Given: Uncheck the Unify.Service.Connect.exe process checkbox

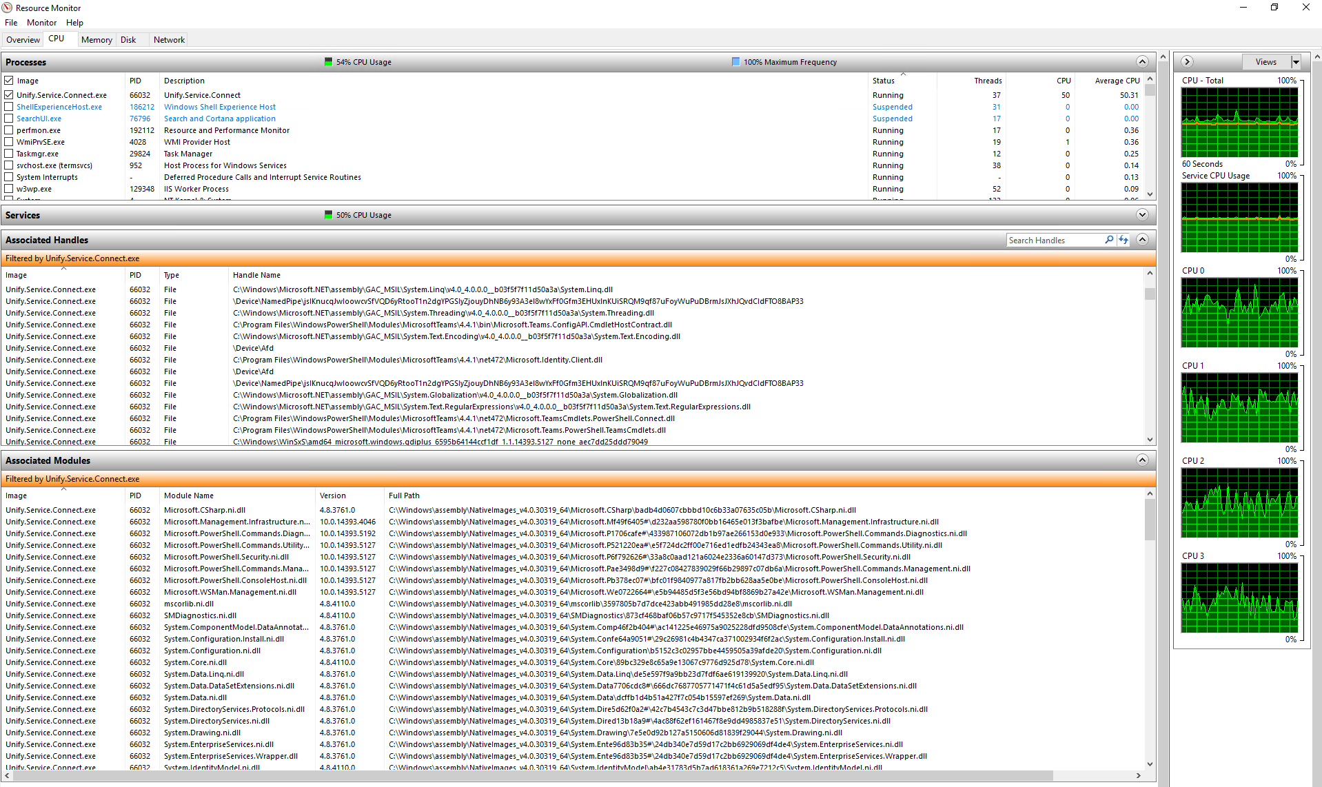Looking at the screenshot, I should [x=9, y=95].
